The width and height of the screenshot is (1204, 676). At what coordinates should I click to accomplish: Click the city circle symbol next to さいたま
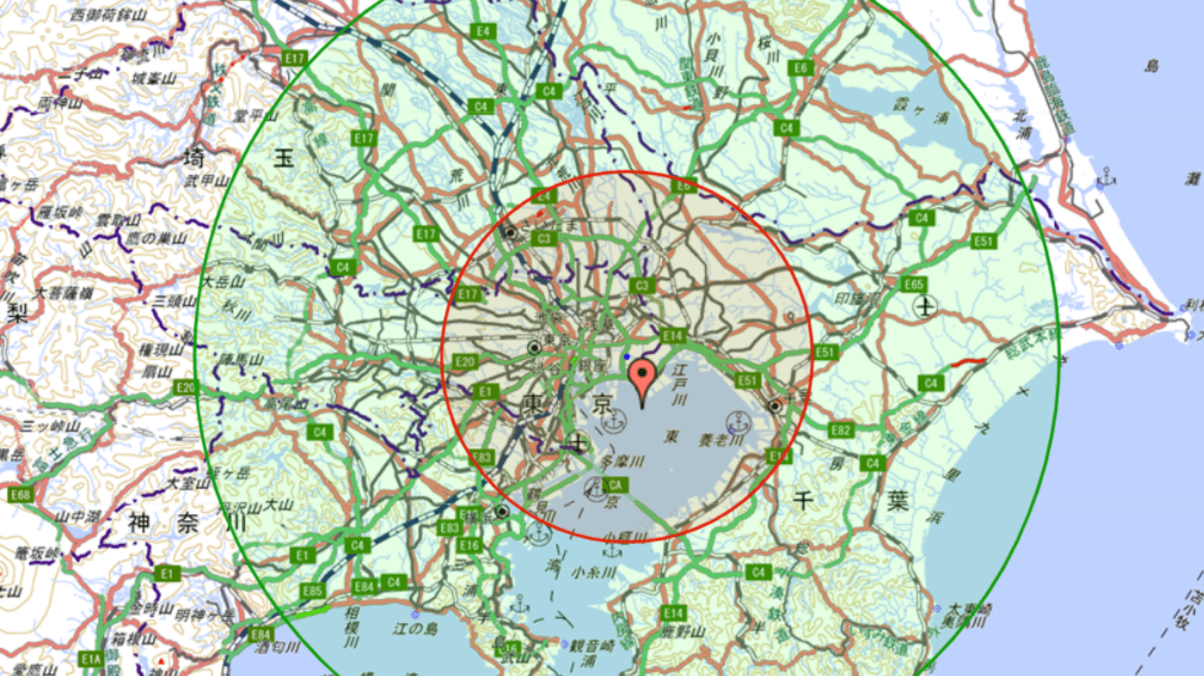[509, 232]
